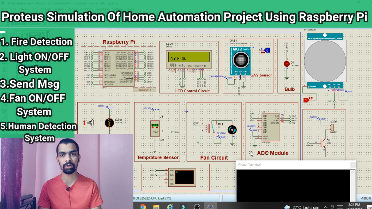Viewport: 372px width, 209px height.
Task: Click the ADC Module label
Action: click(273, 153)
